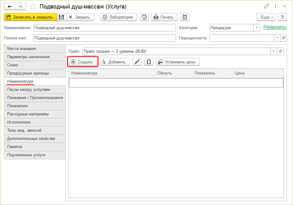Click the pencil edit icon

[137, 62]
